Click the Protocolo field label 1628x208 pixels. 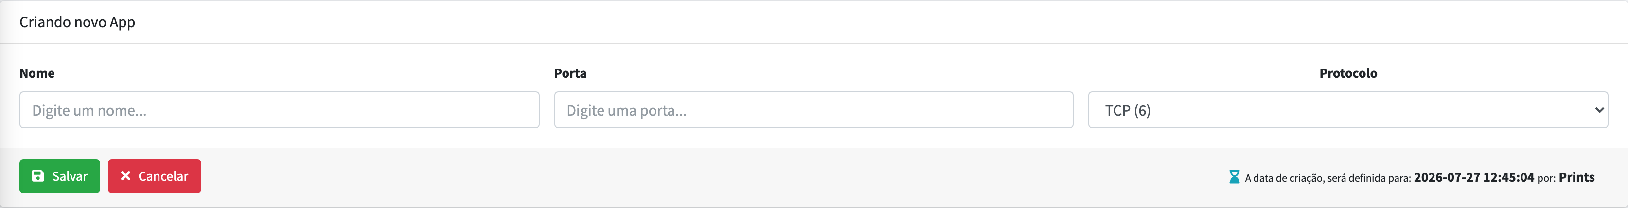point(1348,73)
